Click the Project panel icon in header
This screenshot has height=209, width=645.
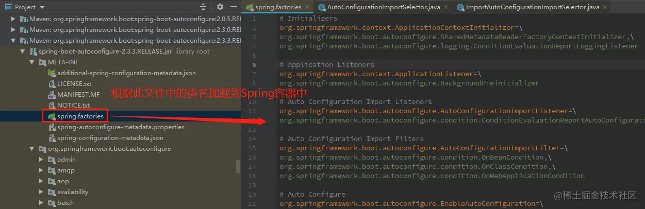8,7
